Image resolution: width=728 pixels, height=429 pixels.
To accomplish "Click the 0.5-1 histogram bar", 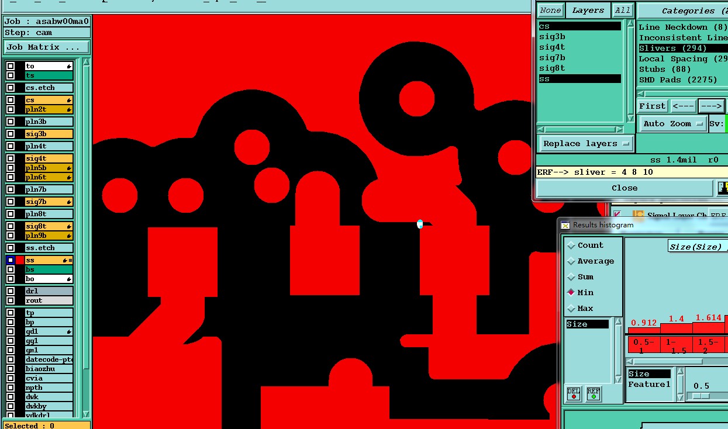I will coord(644,330).
